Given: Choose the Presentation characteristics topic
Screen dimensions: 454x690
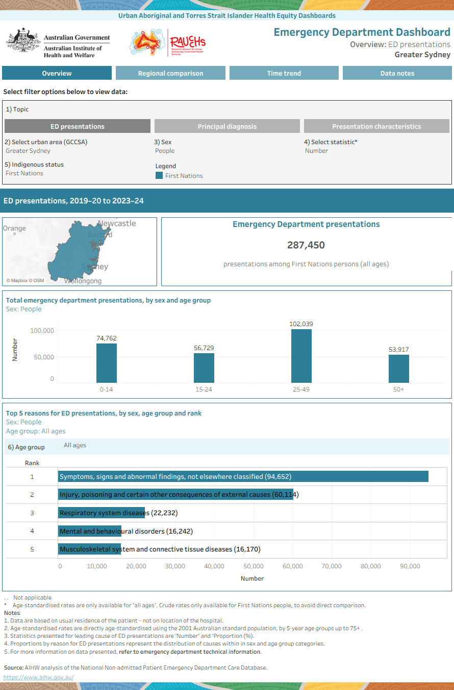Looking at the screenshot, I should point(376,126).
